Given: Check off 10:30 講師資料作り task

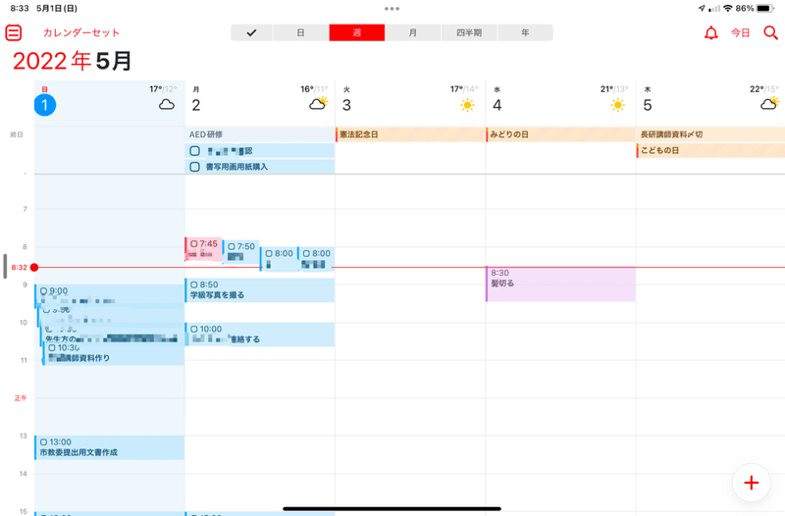Looking at the screenshot, I should click(x=52, y=347).
